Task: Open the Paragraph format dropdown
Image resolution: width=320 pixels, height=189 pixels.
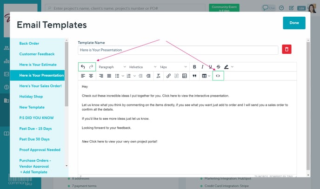Action: pos(112,67)
